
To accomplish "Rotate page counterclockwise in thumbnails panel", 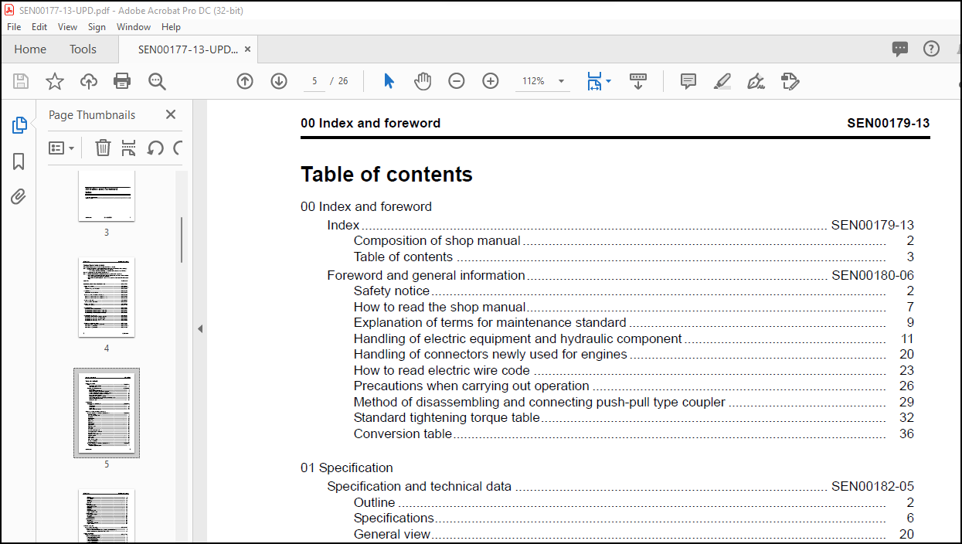I will pos(155,148).
